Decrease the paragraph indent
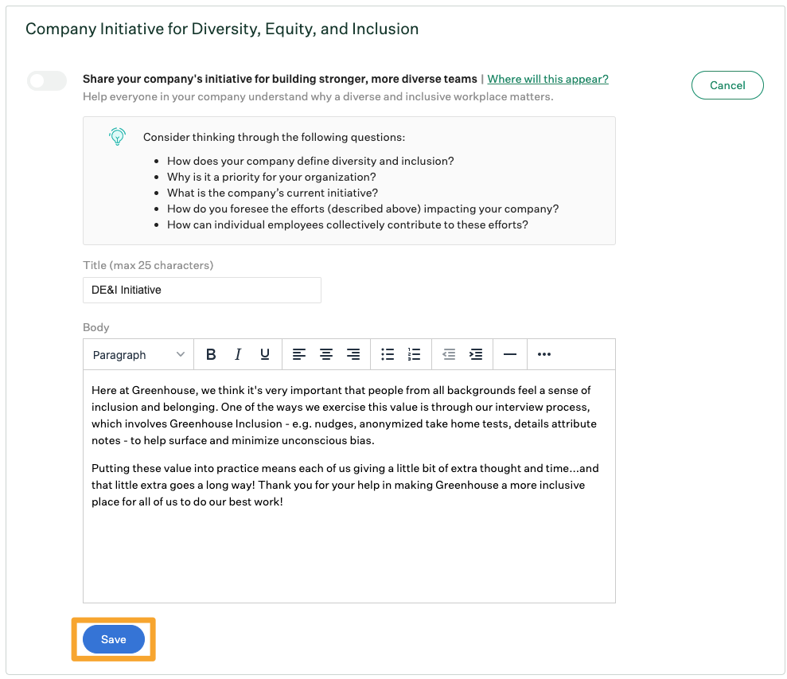Screen dimensions: 787x679 (x=449, y=354)
